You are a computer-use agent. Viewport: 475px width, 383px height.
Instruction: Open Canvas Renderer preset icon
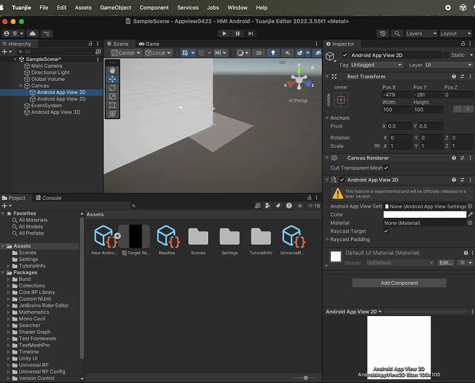pyautogui.click(x=462, y=158)
